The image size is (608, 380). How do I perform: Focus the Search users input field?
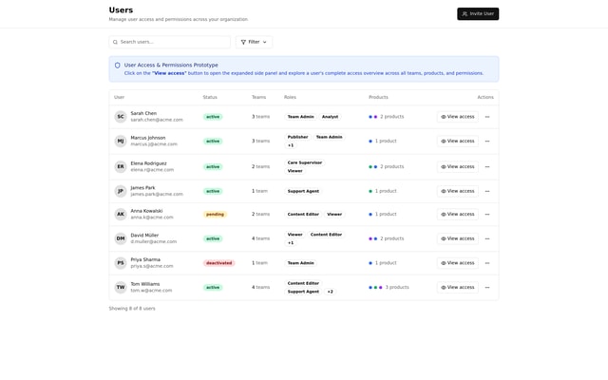point(169,42)
